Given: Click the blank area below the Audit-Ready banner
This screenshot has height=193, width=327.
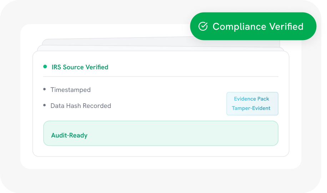Looking at the screenshot, I should pos(161,151).
